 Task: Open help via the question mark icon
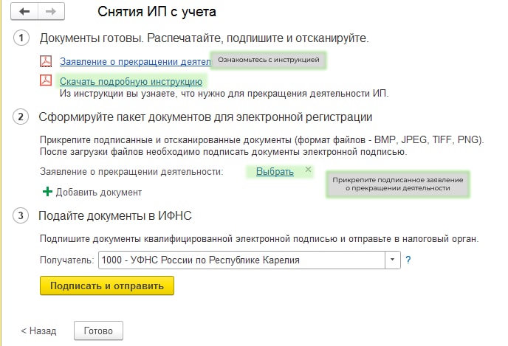click(408, 260)
